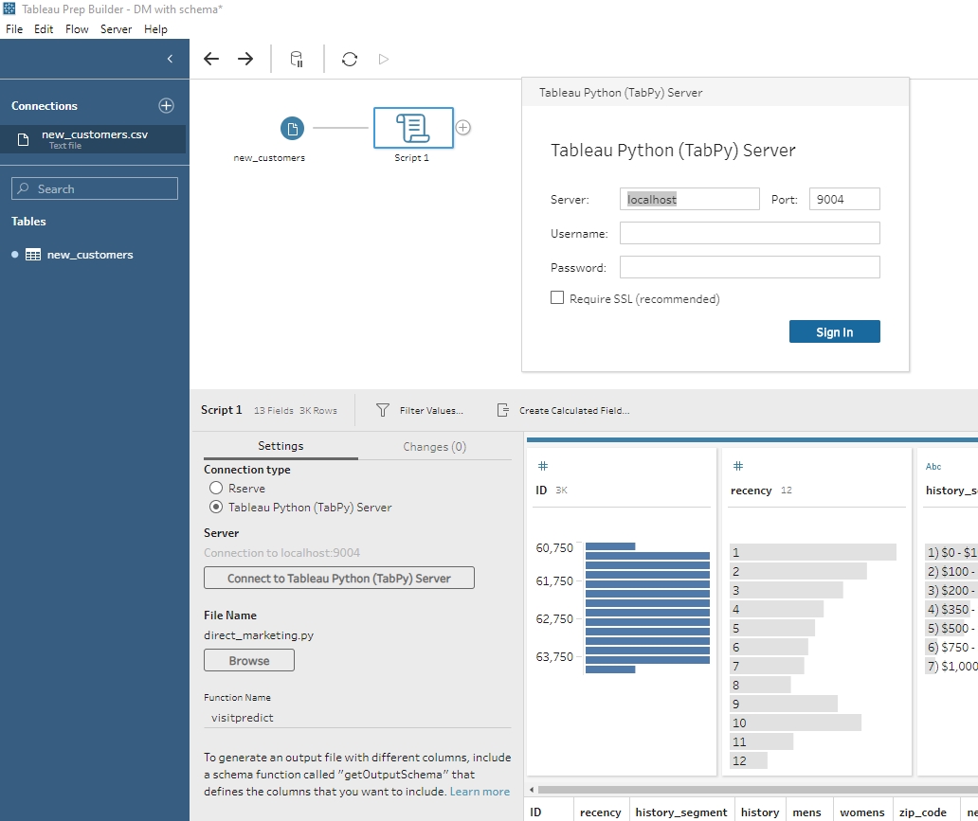Select the Rserve connection type

(x=216, y=489)
